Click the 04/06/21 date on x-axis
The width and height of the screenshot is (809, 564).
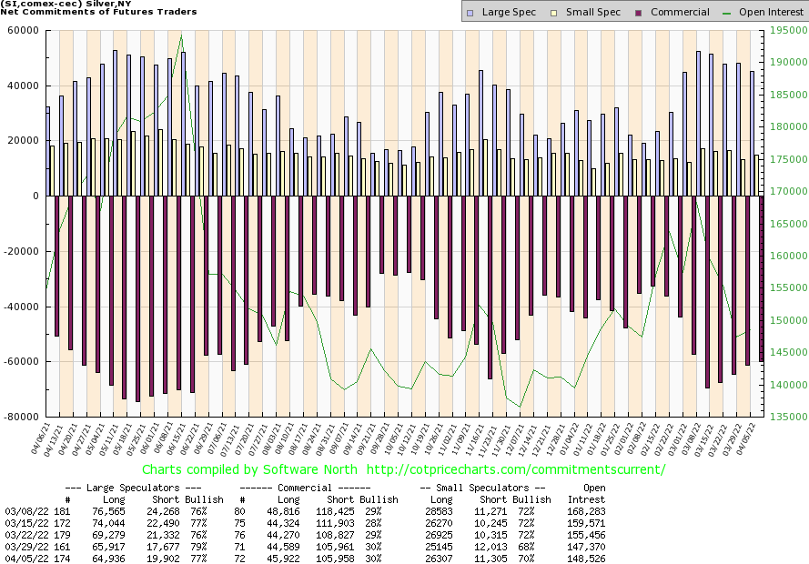(x=40, y=442)
